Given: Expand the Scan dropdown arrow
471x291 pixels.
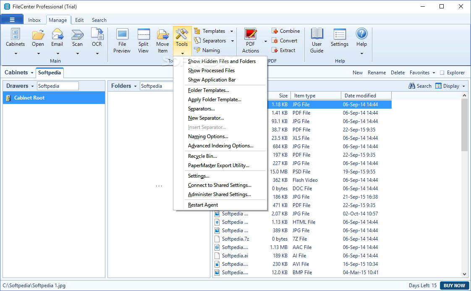Looking at the screenshot, I should point(78,54).
